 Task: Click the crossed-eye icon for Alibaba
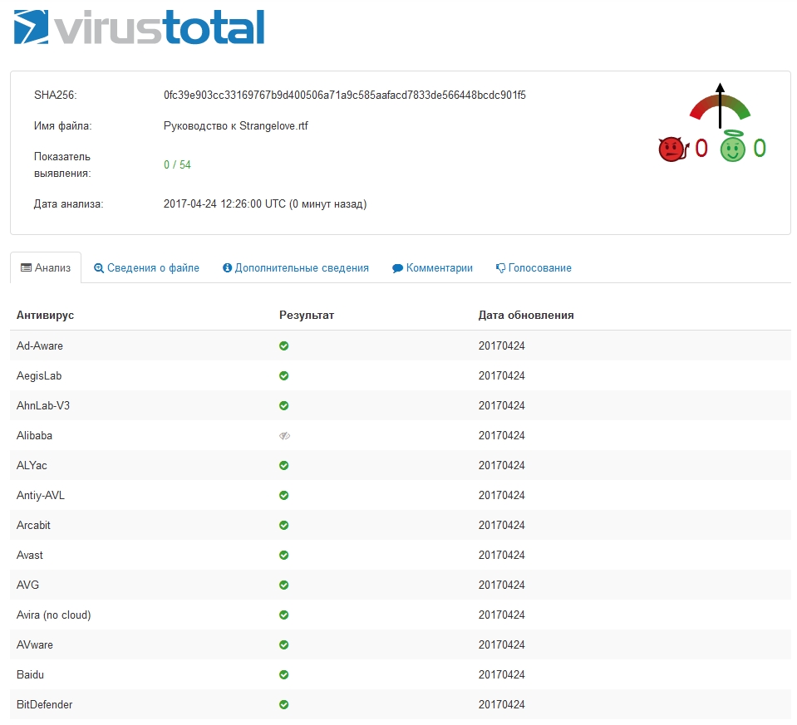284,436
